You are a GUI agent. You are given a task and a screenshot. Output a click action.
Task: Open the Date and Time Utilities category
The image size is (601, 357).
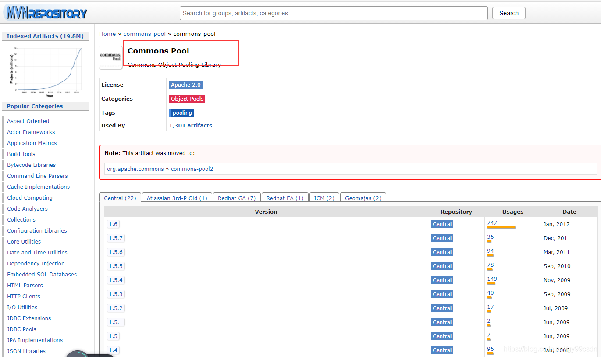37,252
